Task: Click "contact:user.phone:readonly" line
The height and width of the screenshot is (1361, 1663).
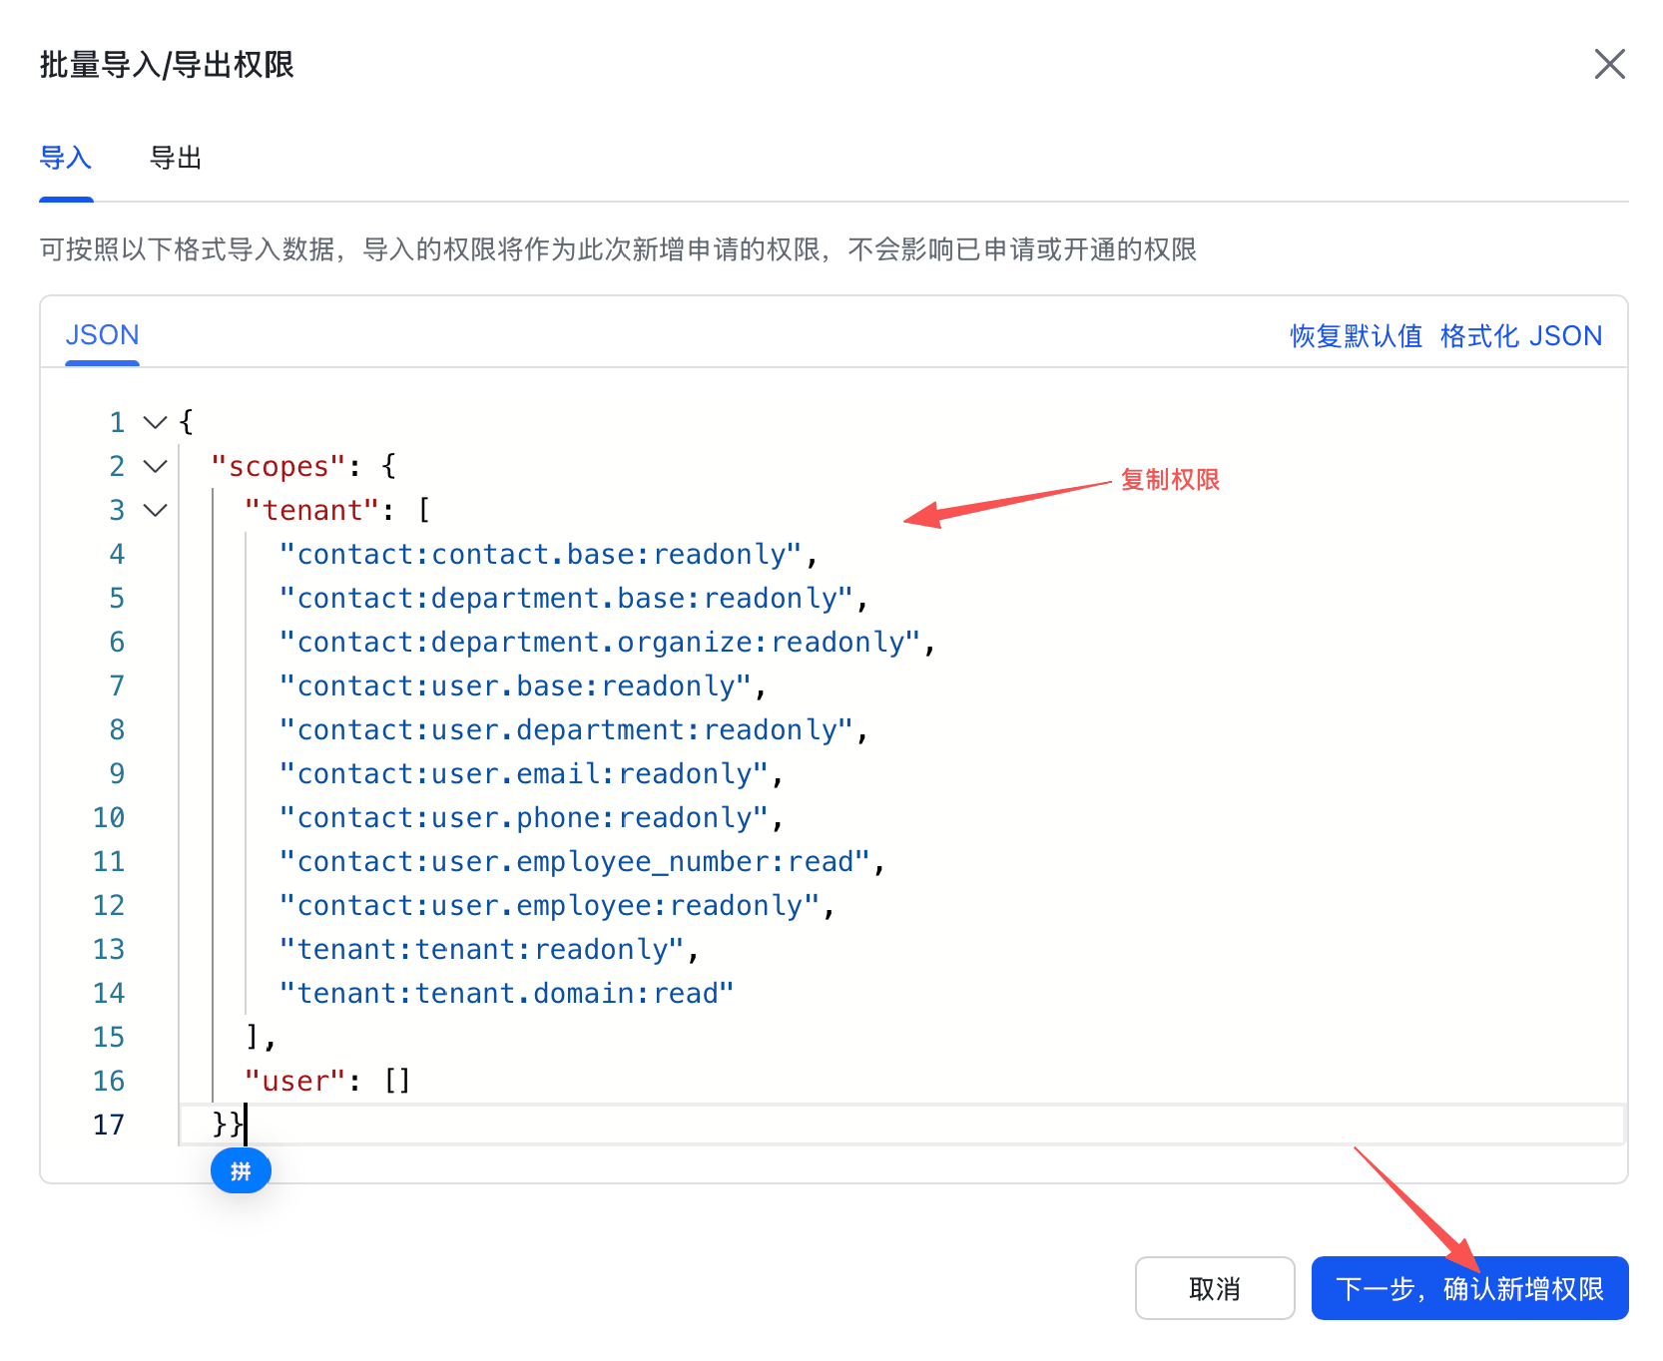Action: pos(532,818)
